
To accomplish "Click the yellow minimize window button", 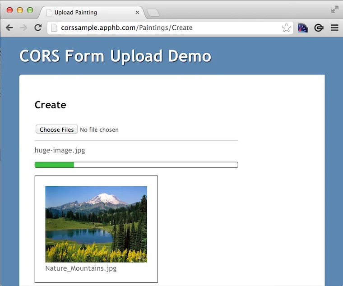I will [x=20, y=10].
